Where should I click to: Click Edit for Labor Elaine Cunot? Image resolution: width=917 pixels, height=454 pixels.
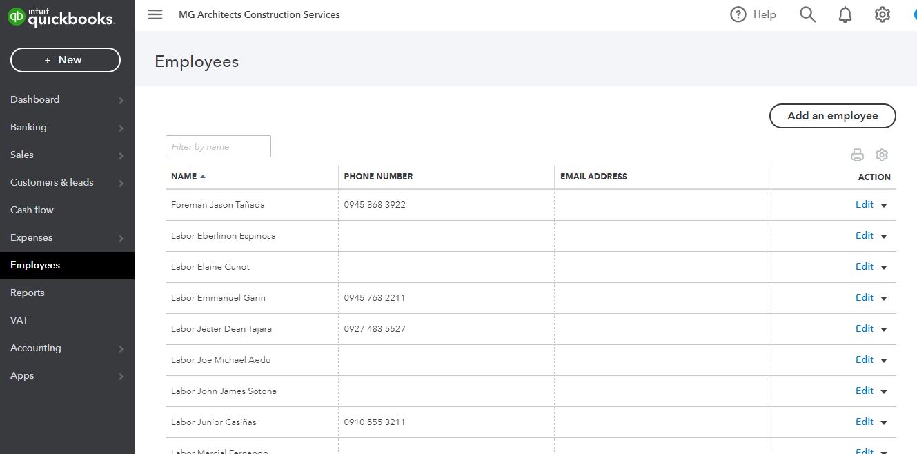tap(864, 266)
